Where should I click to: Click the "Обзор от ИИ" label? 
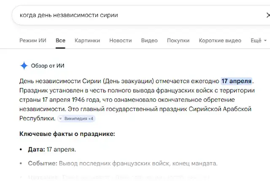(x=48, y=65)
